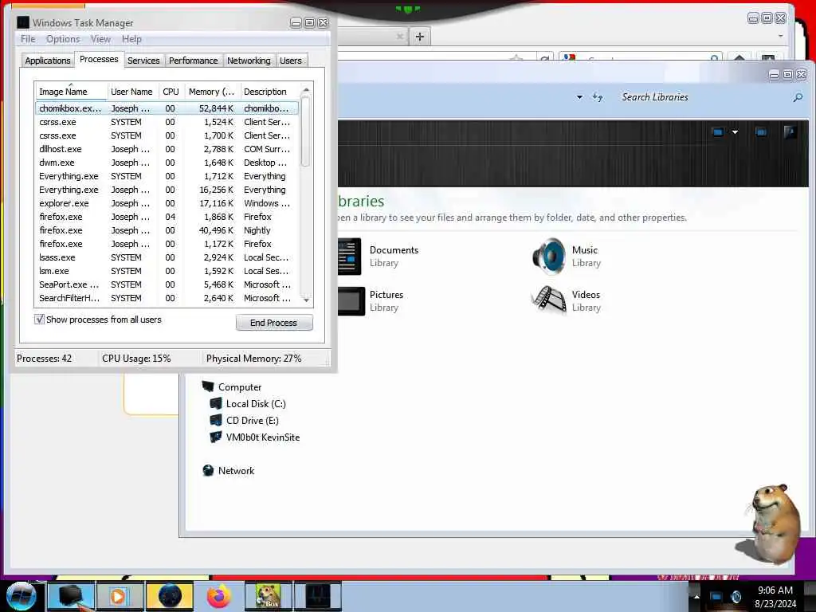Click process list scrollbar up arrow
This screenshot has height=612, width=816.
coord(306,90)
